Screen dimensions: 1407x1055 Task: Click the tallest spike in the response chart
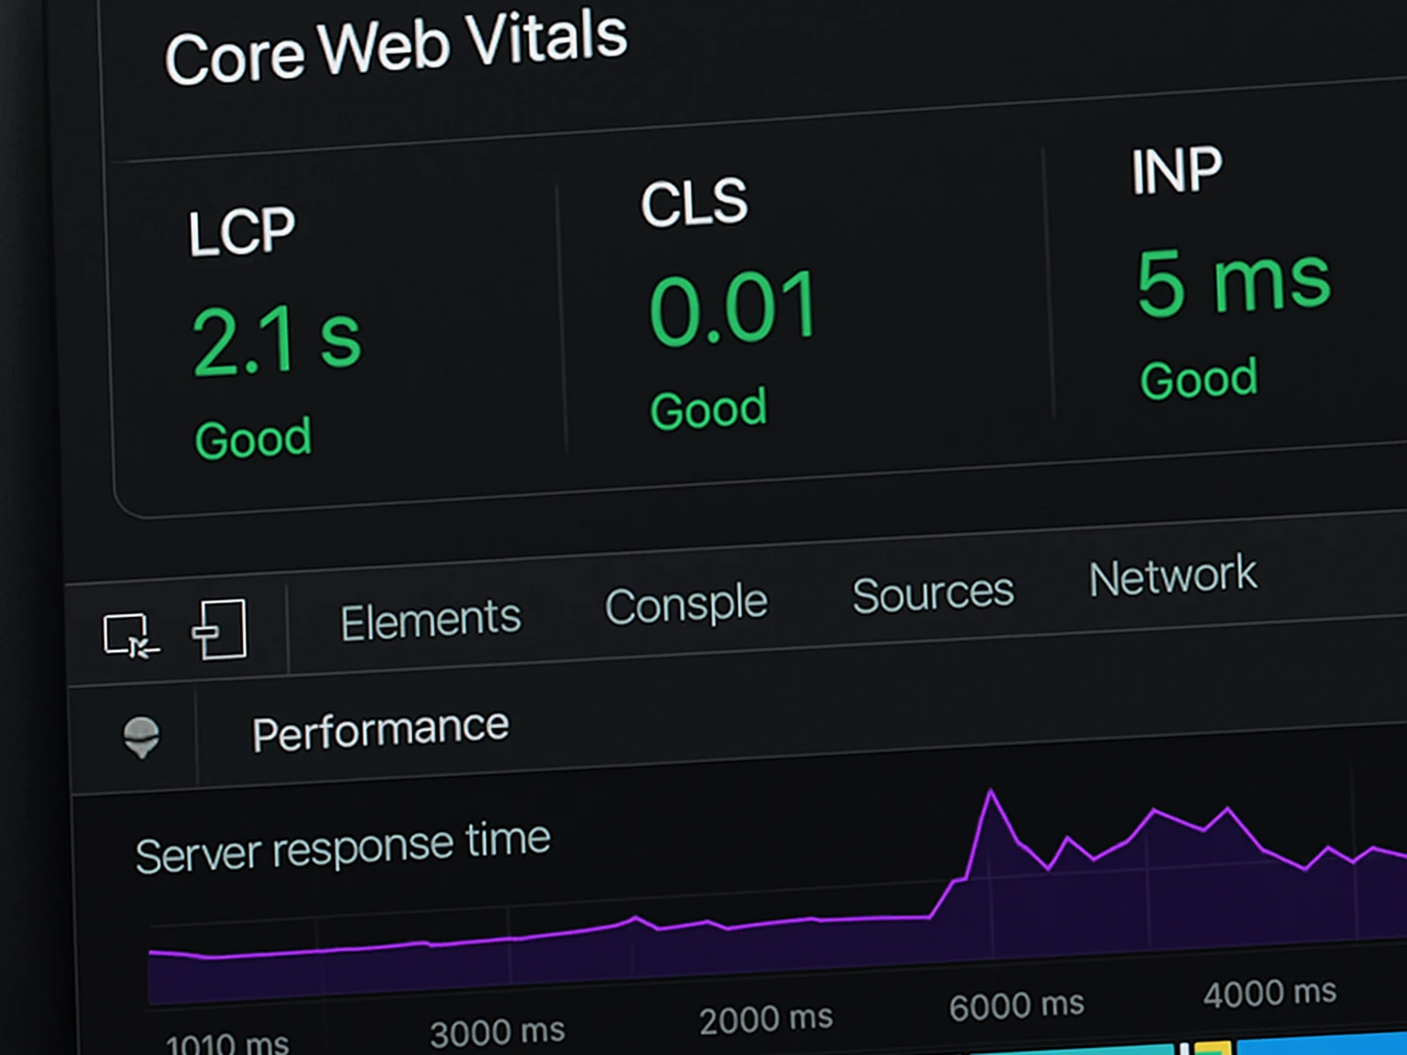click(991, 793)
